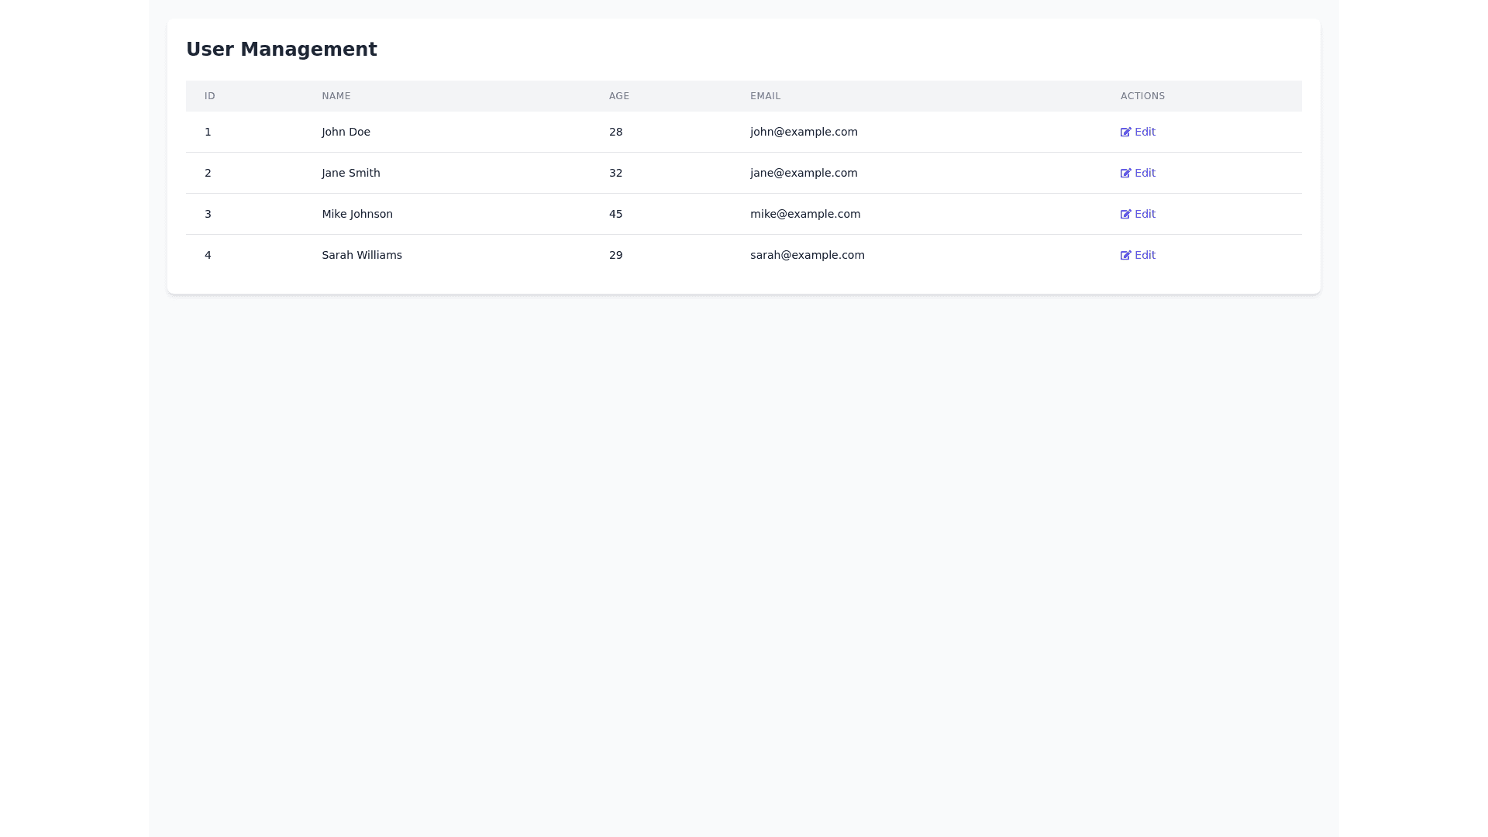Click the ACTIONS column header
The width and height of the screenshot is (1488, 837).
click(x=1142, y=96)
